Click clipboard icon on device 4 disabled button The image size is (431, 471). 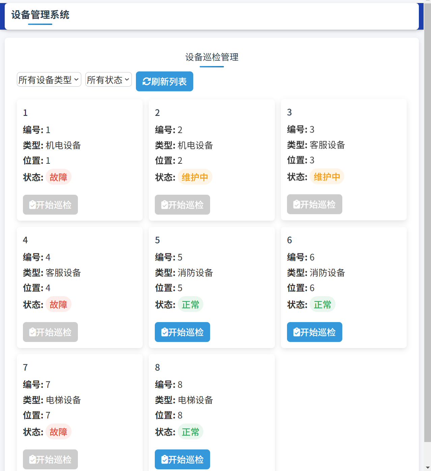(32, 332)
